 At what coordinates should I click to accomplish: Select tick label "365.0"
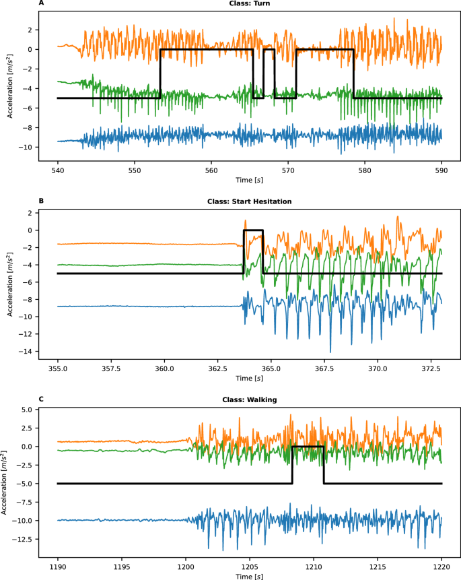[271, 368]
